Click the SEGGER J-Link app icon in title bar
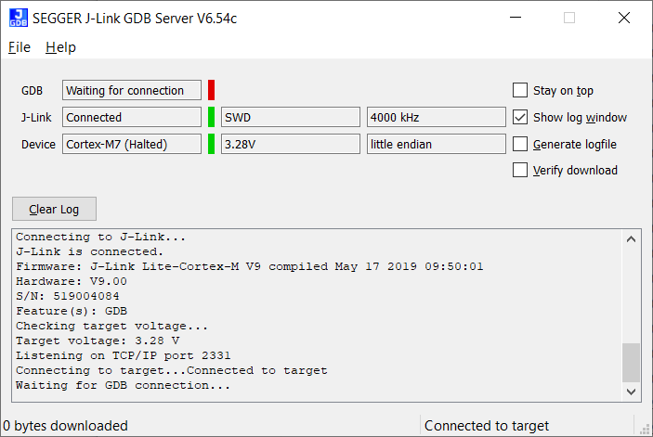 pyautogui.click(x=18, y=18)
